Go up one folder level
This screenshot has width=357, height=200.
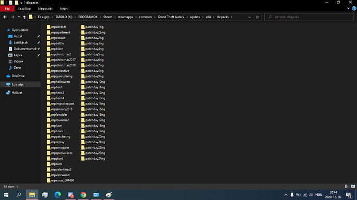point(24,17)
